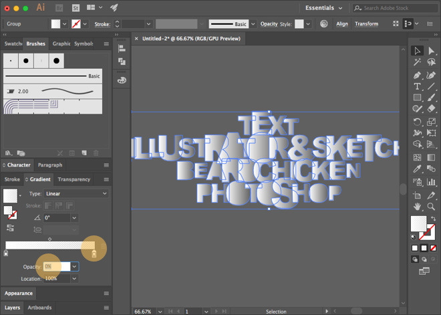Click Recolor Artwork icon in control bar
This screenshot has height=315, width=441.
pyautogui.click(x=323, y=24)
